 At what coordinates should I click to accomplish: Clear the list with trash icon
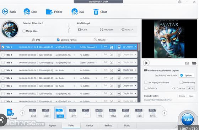96,12
